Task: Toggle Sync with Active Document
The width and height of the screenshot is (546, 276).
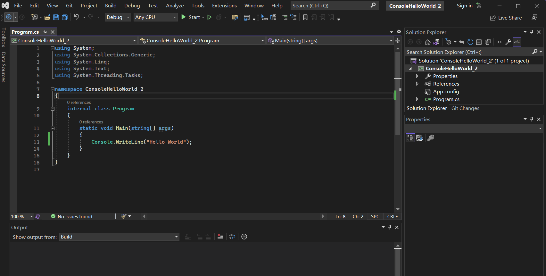Action: pos(462,42)
